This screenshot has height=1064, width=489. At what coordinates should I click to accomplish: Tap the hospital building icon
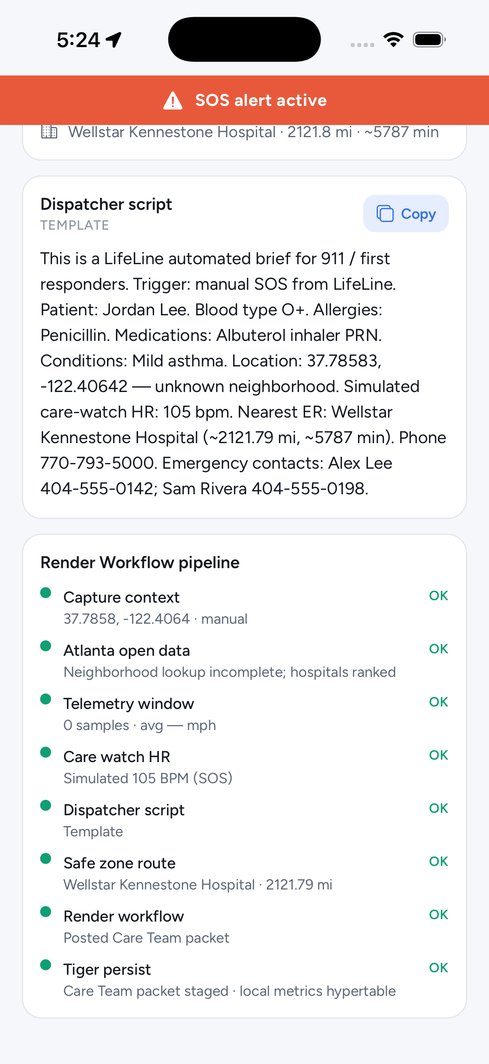(x=49, y=132)
